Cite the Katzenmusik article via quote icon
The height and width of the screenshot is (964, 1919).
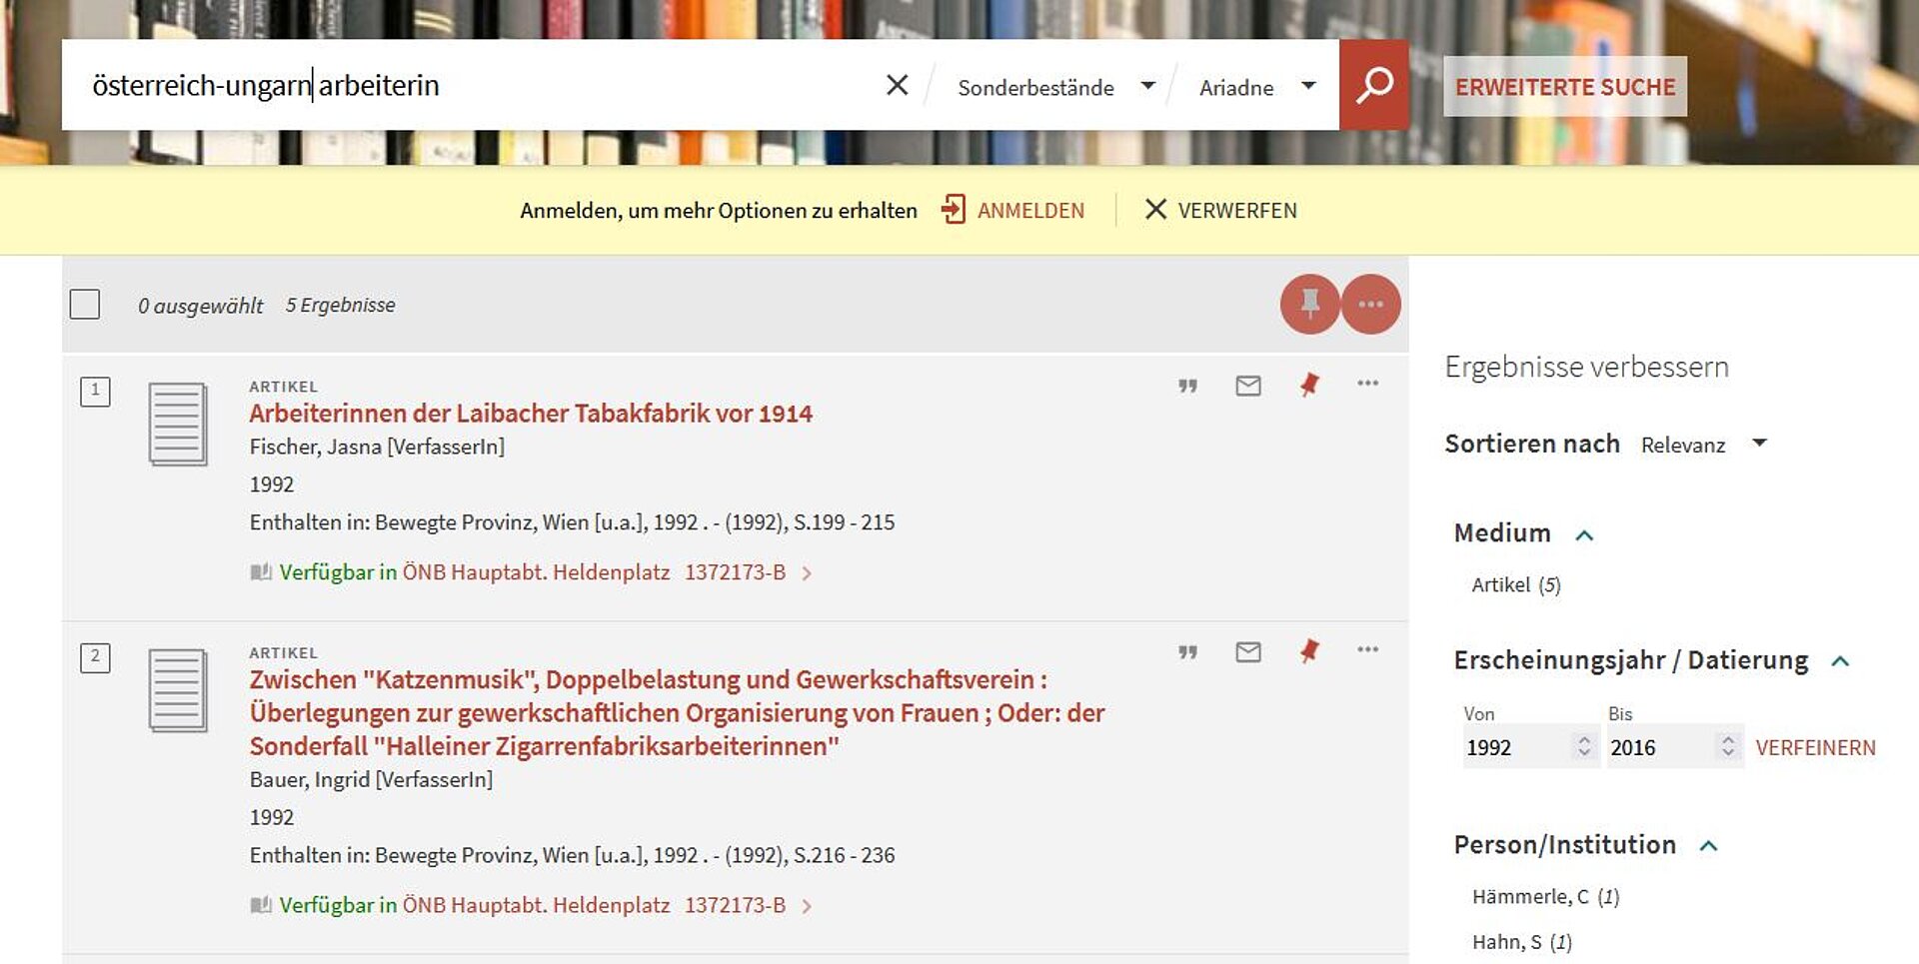[1187, 652]
